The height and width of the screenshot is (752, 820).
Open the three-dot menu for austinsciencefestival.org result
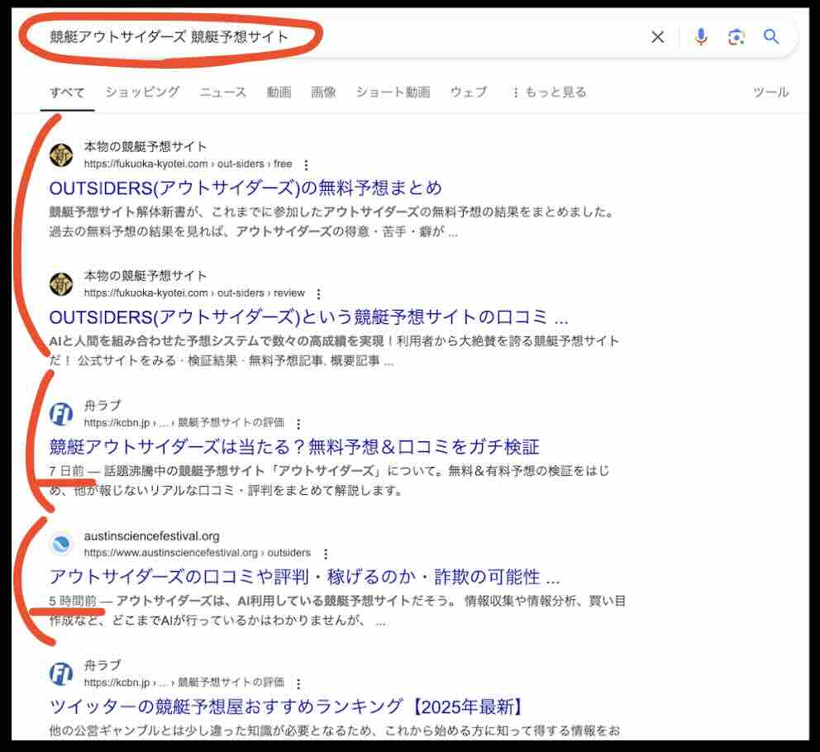(326, 554)
